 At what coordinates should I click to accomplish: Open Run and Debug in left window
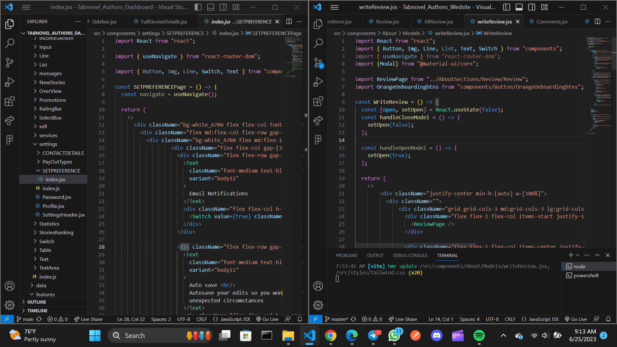10,82
